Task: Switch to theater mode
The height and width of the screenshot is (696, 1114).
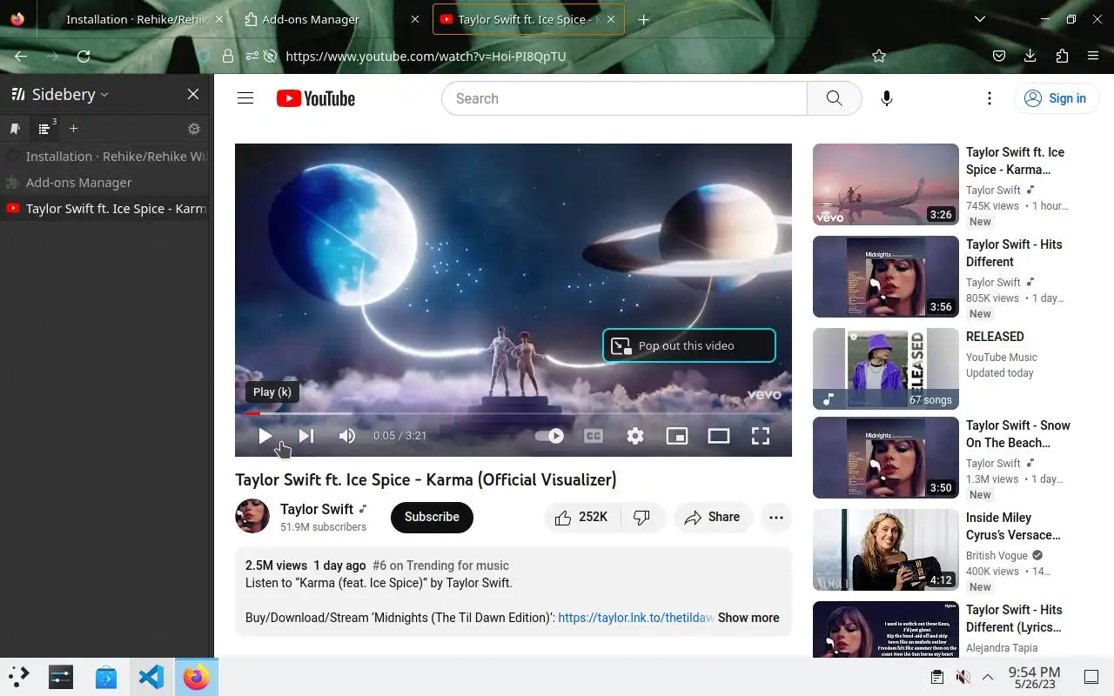Action: (719, 436)
